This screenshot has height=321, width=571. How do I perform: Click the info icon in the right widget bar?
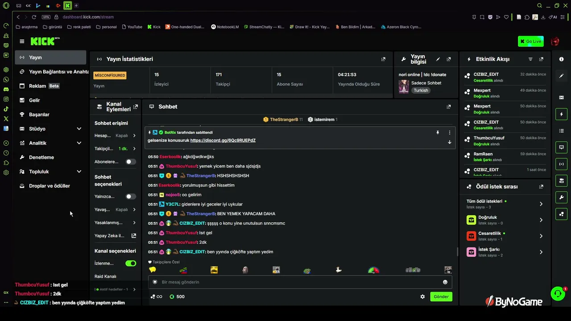click(x=561, y=59)
